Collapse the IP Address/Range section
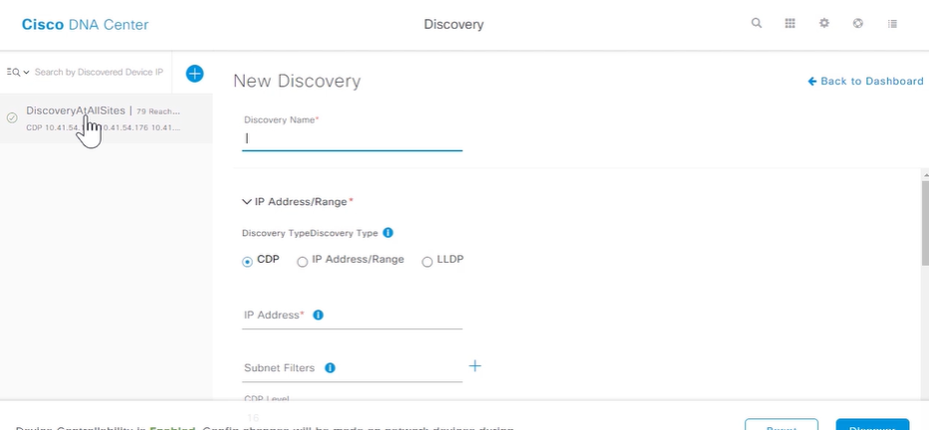Image resolution: width=929 pixels, height=430 pixels. pyautogui.click(x=247, y=202)
